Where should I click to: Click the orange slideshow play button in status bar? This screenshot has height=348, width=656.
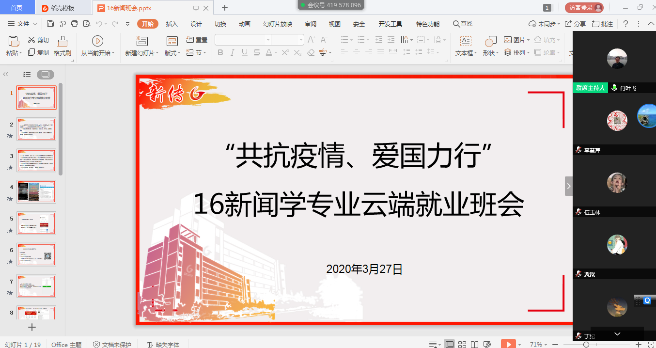tap(507, 344)
